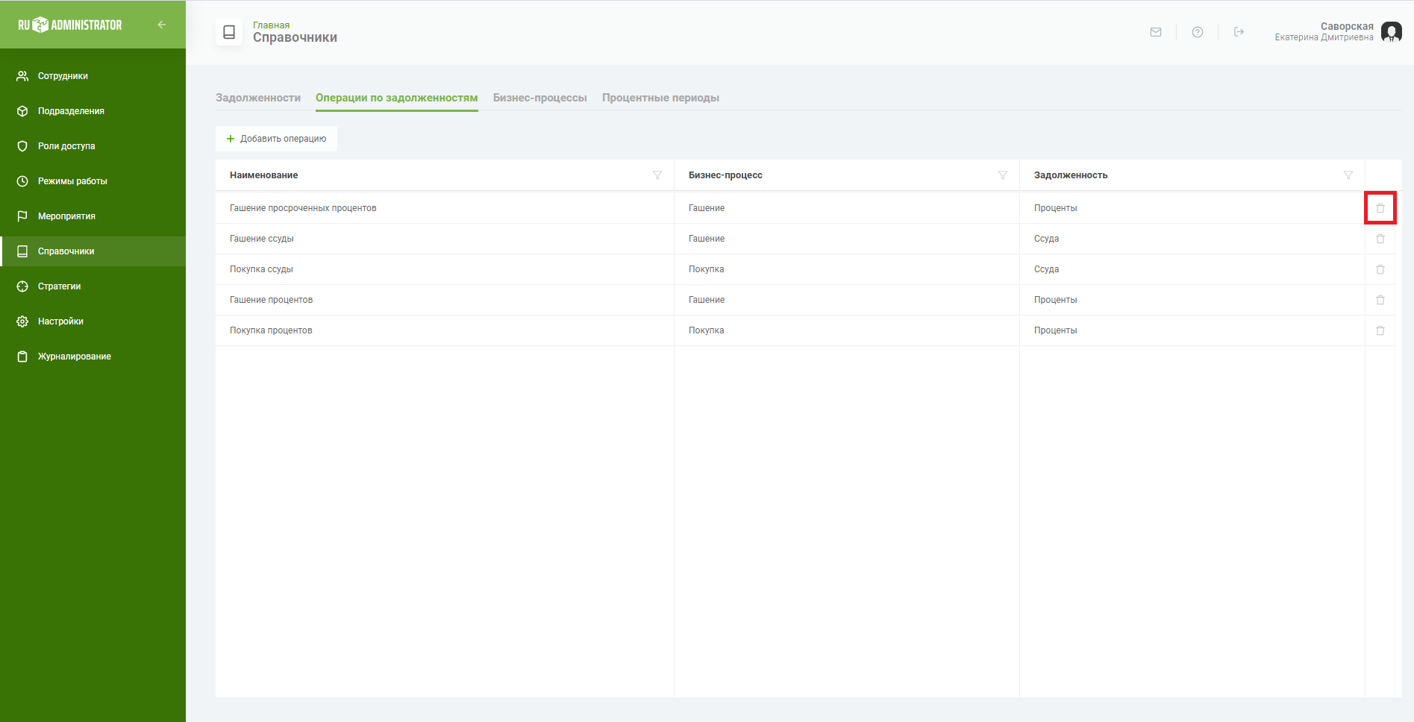Viewport: 1414px width, 722px height.
Task: Delete the Покупка процентов row
Action: point(1380,330)
